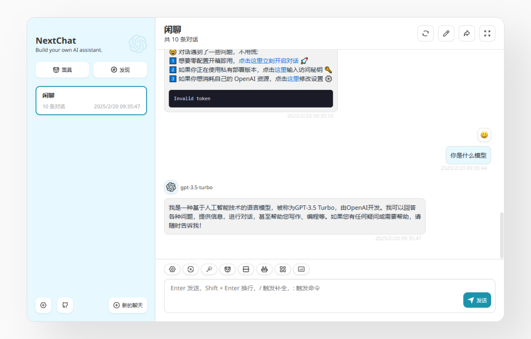The height and width of the screenshot is (339, 531).
Task: Click the NextChat OpenAI logo in the sidebar
Action: coord(138,44)
